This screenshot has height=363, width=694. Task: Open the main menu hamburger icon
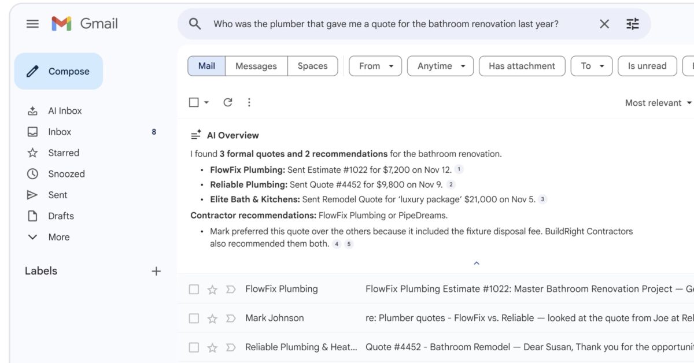click(x=33, y=24)
